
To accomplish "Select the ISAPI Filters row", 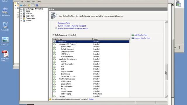I will pos(91,74).
